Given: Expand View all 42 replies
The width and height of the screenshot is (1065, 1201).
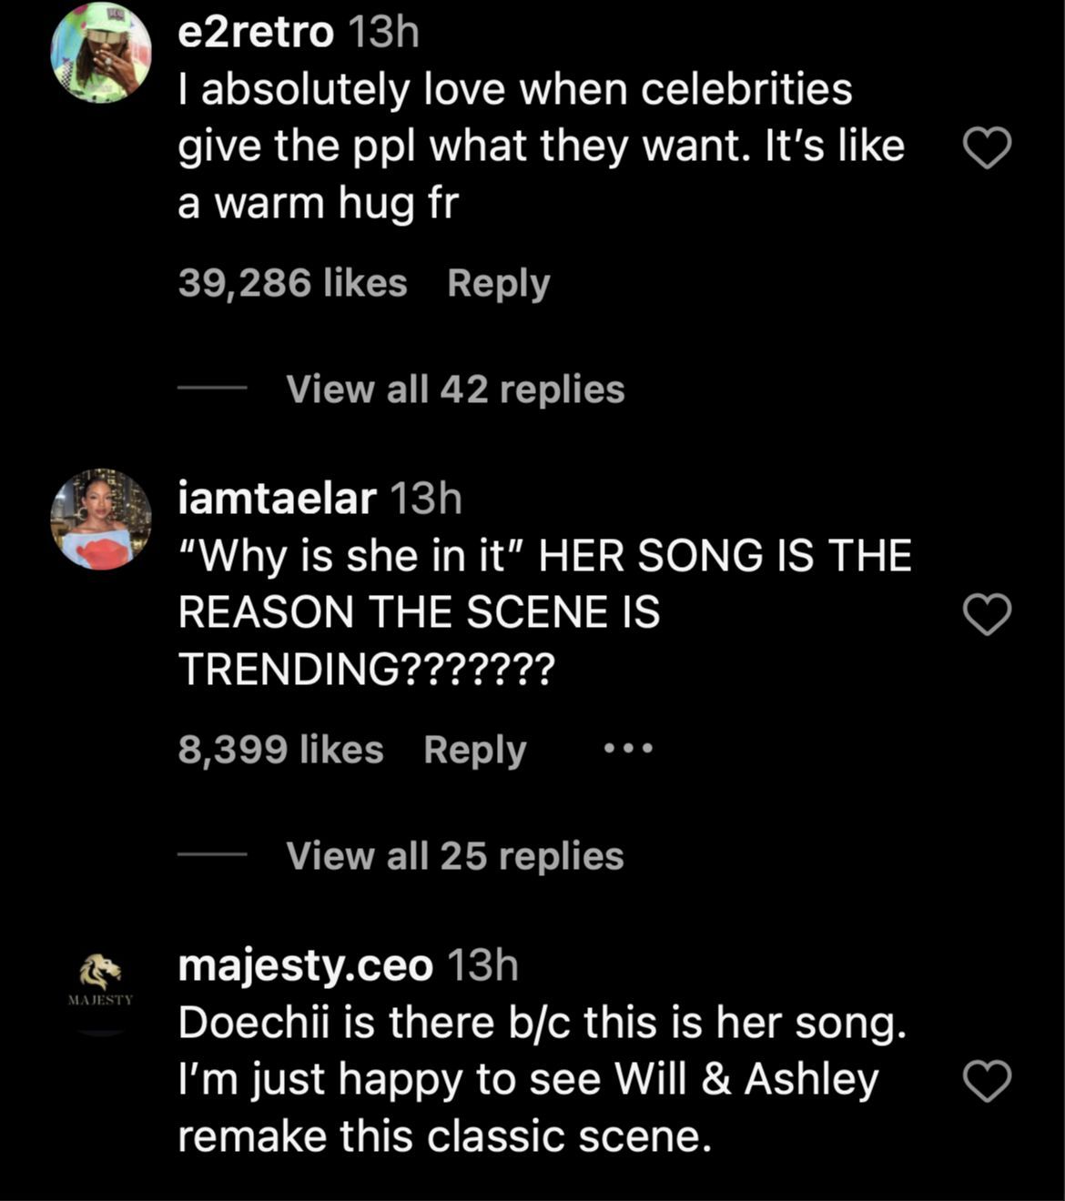Looking at the screenshot, I should [455, 389].
